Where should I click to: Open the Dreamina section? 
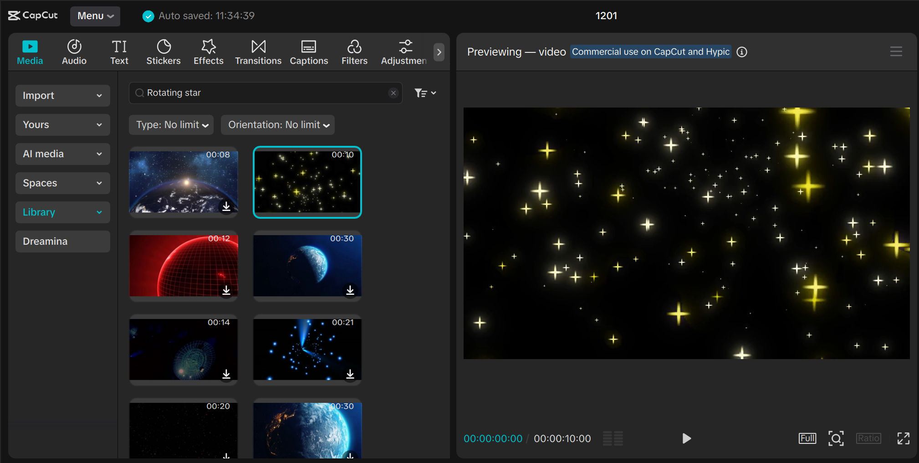pyautogui.click(x=63, y=242)
